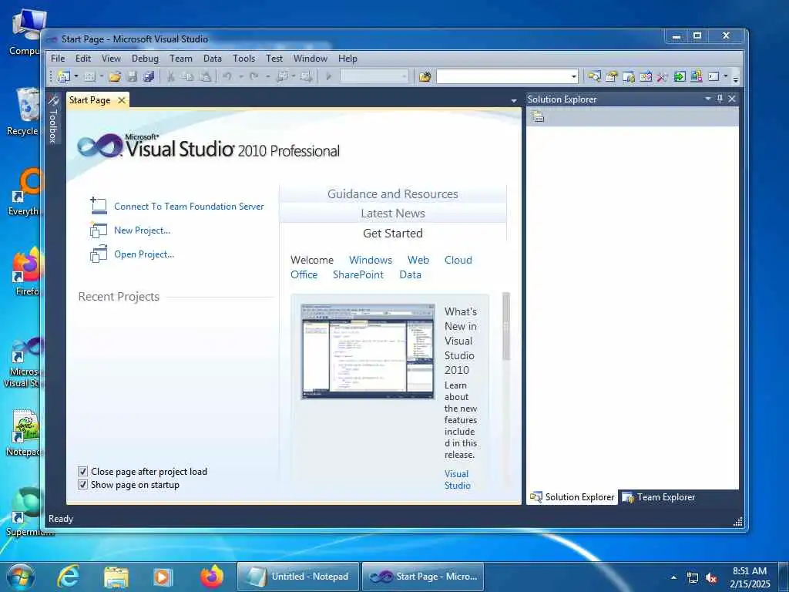Image resolution: width=789 pixels, height=592 pixels.
Task: Click the Add New Item toolbar icon
Action: [x=89, y=76]
